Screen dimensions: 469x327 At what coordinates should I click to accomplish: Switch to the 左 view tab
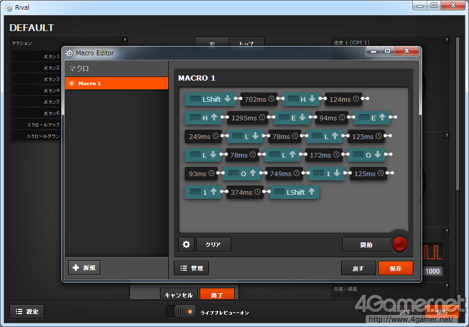tap(212, 42)
